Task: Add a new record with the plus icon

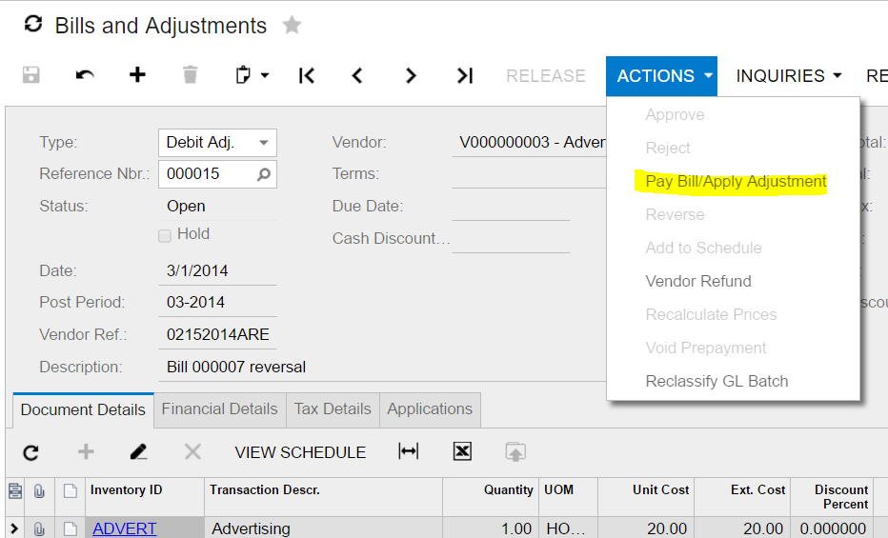Action: (137, 75)
